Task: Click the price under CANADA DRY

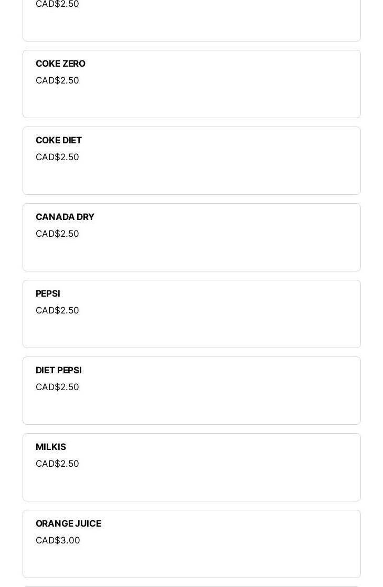Action: [57, 234]
